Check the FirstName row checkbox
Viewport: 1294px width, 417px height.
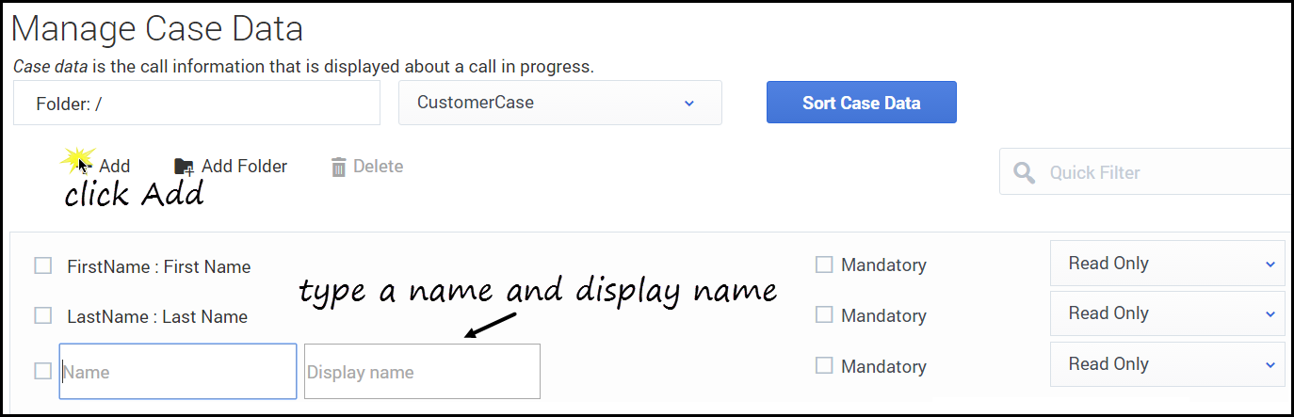pyautogui.click(x=42, y=265)
